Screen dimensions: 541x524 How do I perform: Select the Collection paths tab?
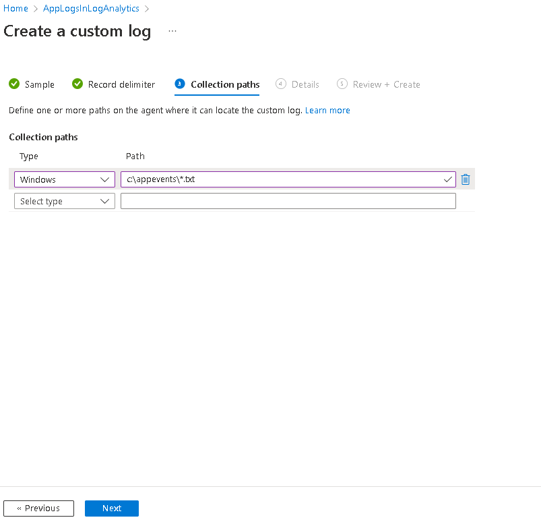(x=225, y=84)
